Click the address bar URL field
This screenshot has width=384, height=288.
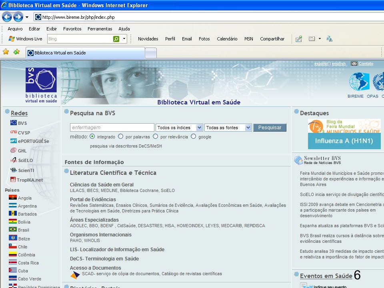[x=209, y=17]
